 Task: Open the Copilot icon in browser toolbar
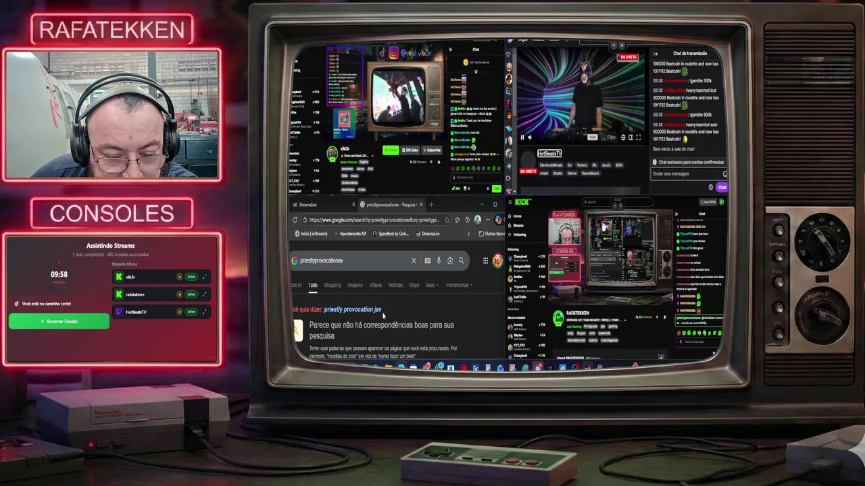pyautogui.click(x=498, y=220)
